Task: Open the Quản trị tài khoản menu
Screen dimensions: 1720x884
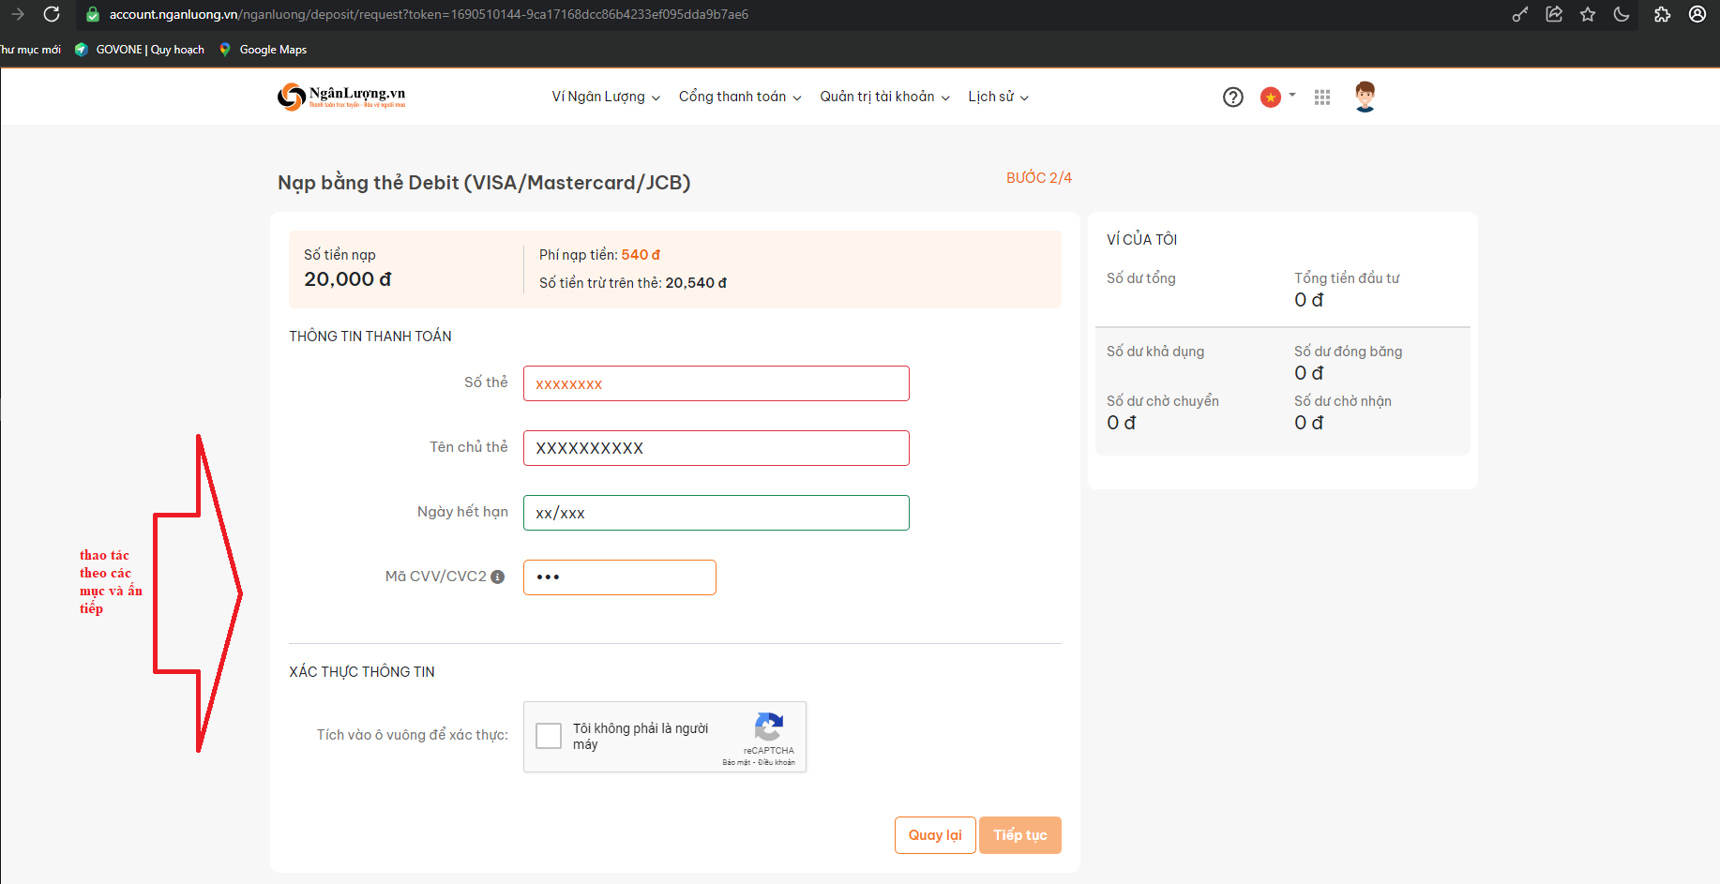Action: tap(884, 97)
